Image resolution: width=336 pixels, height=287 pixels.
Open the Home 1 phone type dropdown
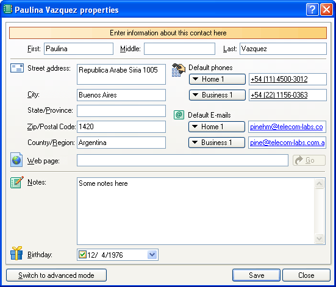coord(217,79)
